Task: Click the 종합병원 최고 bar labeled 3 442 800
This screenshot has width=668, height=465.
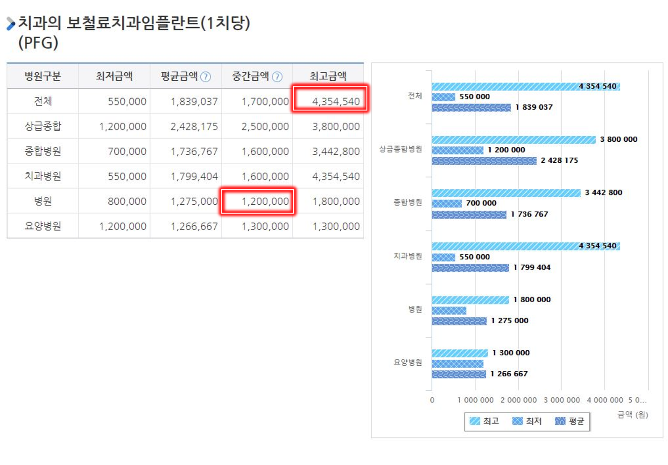Action: tap(506, 193)
